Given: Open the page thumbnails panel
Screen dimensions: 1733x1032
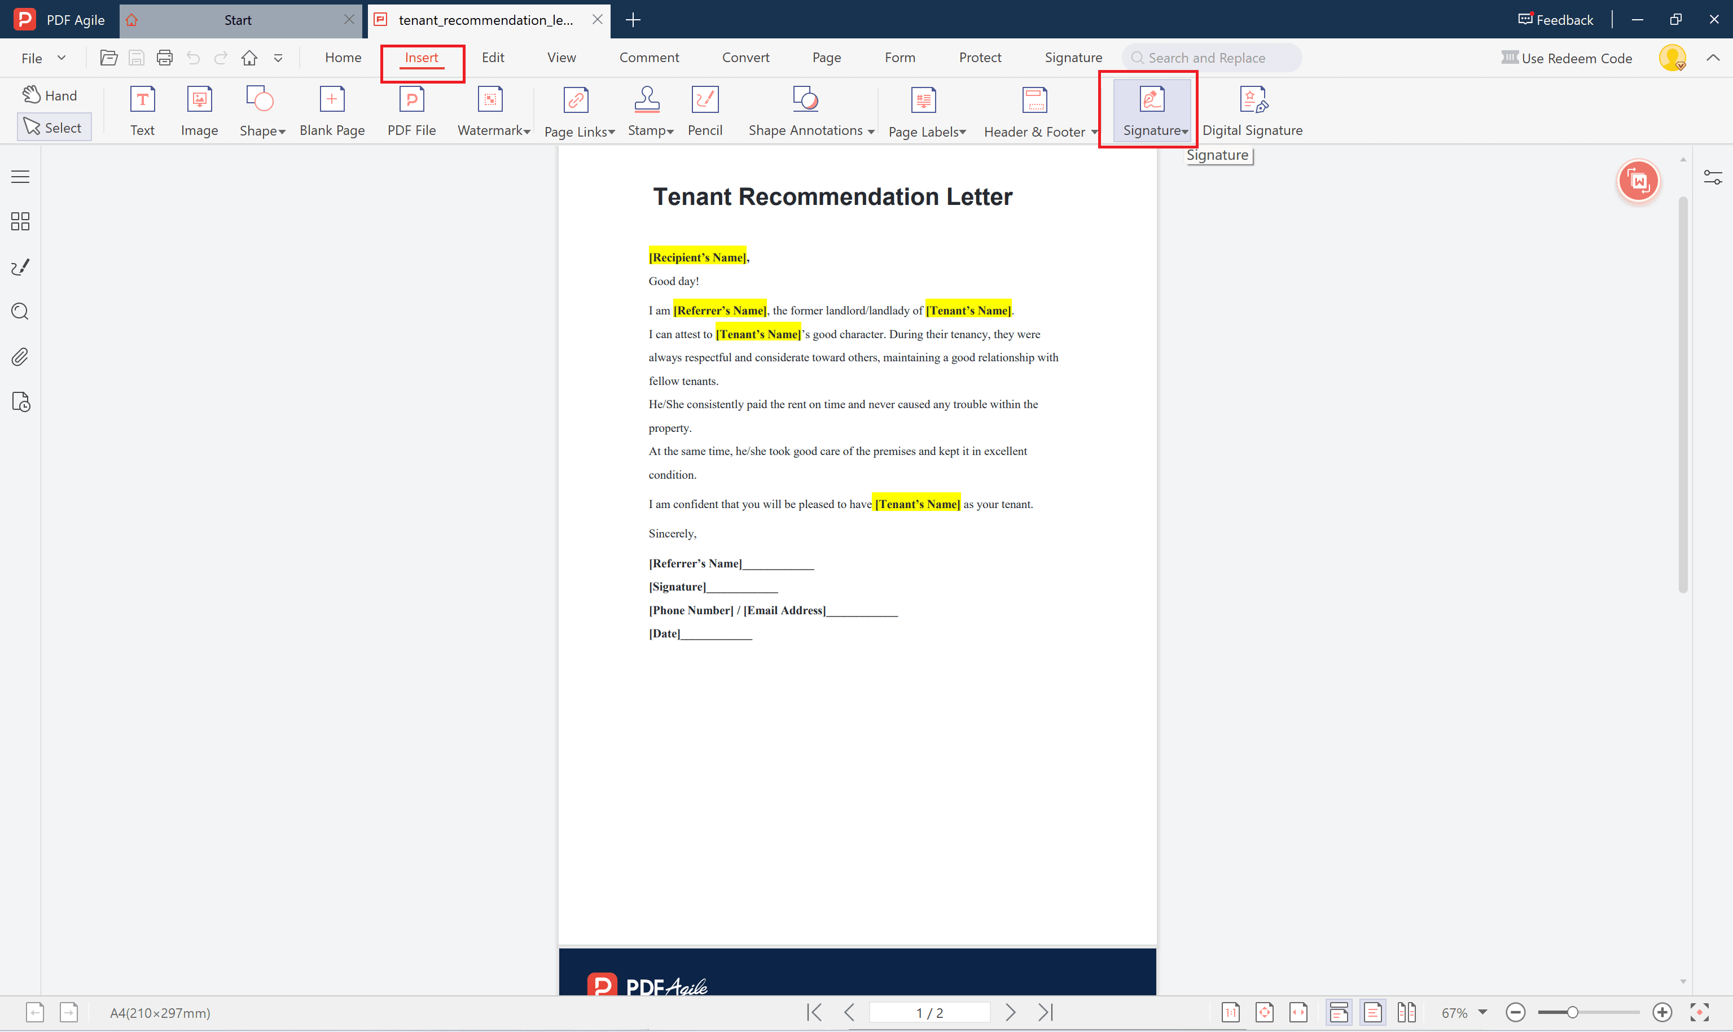Looking at the screenshot, I should coord(19,221).
